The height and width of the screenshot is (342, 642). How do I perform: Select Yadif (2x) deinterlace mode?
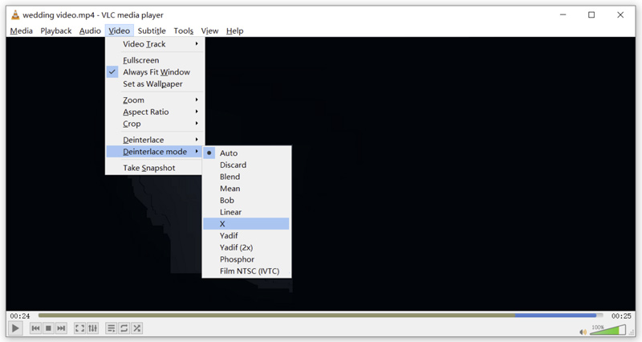pos(246,247)
